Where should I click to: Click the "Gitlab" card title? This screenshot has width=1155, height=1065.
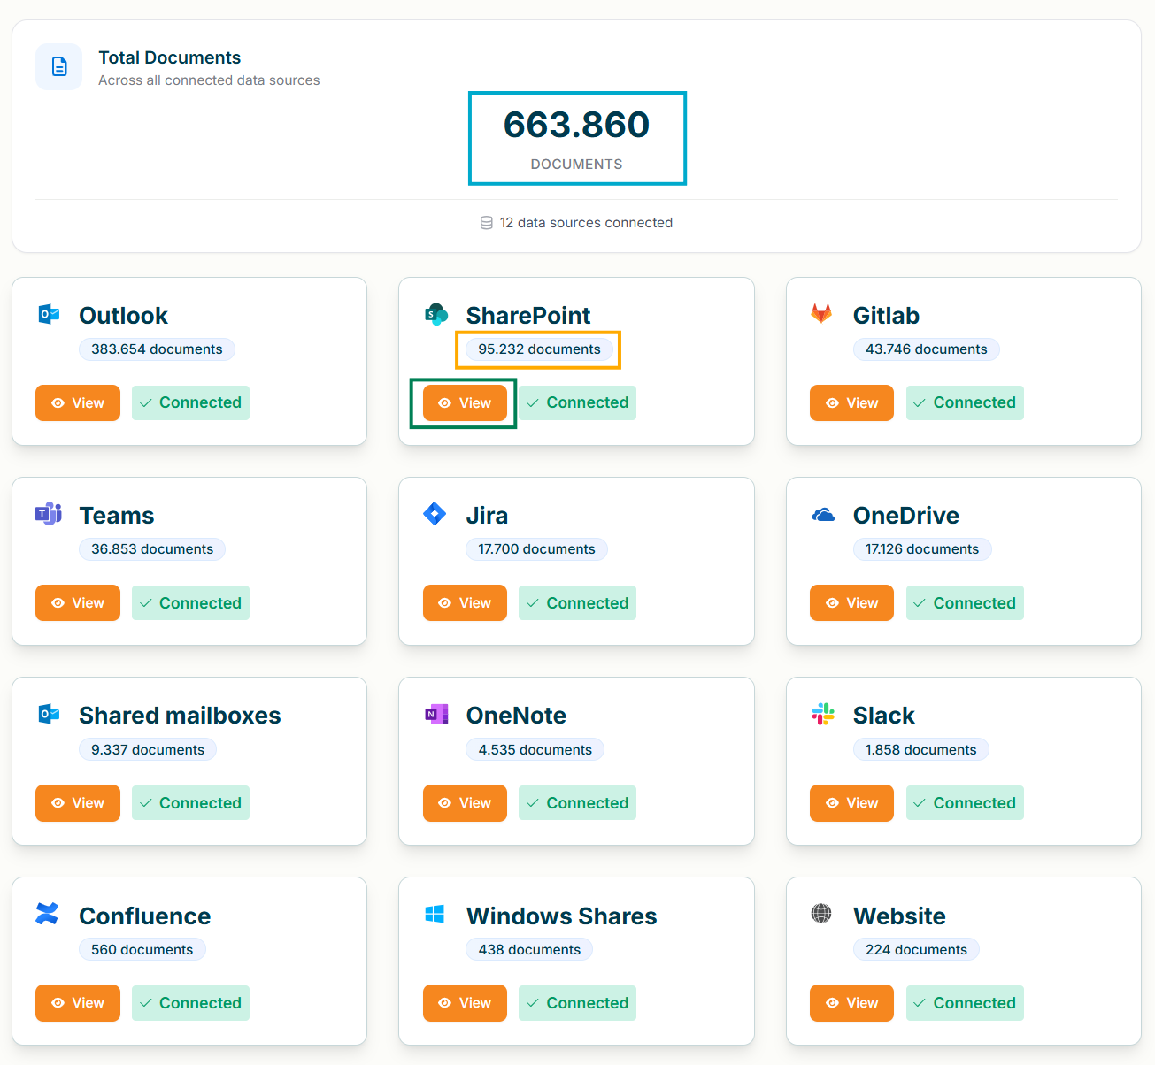886,315
